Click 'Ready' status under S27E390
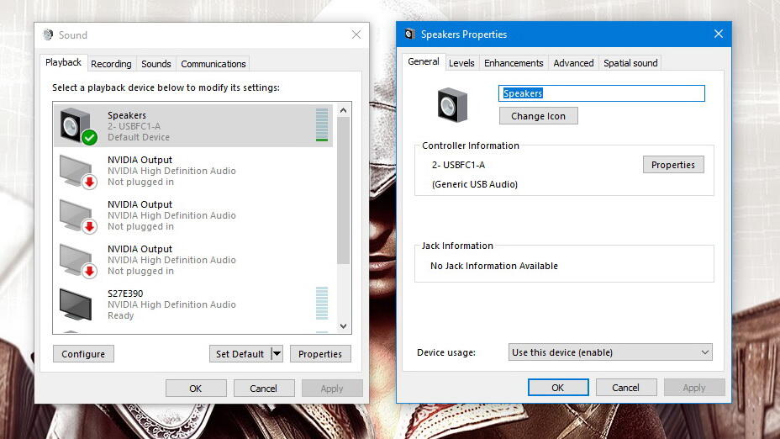780x439 pixels. 120,315
